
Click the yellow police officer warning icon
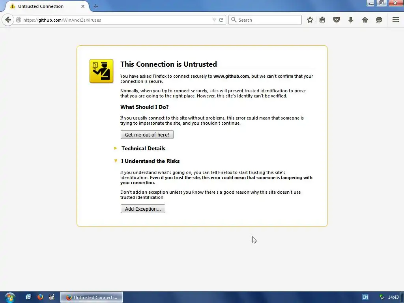coord(101,71)
